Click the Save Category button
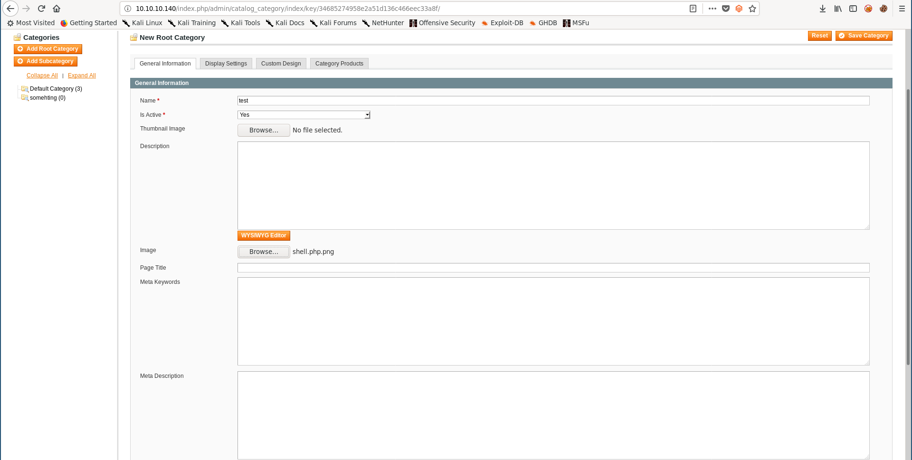Image resolution: width=912 pixels, height=460 pixels. pos(864,36)
